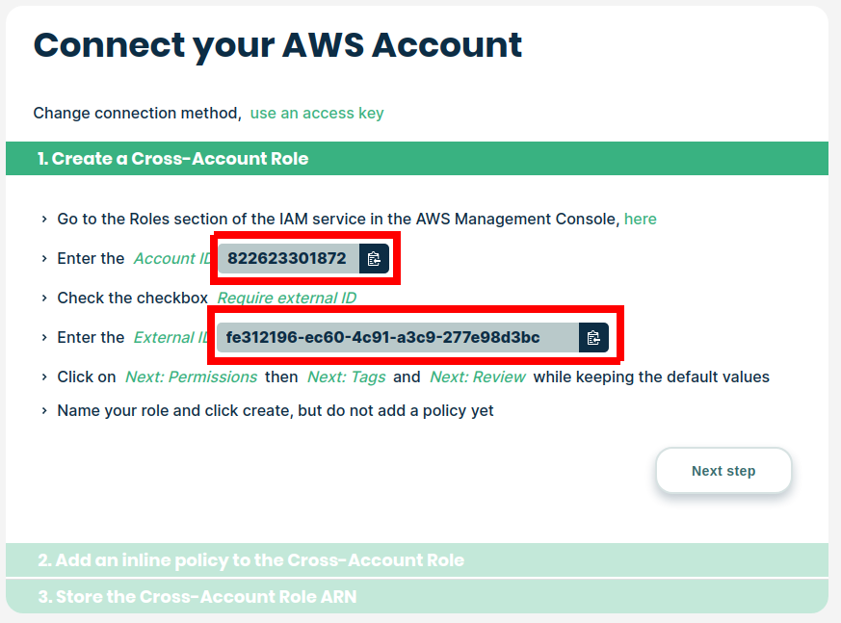Click the green 'External ID' label
The image size is (841, 623).
(171, 337)
